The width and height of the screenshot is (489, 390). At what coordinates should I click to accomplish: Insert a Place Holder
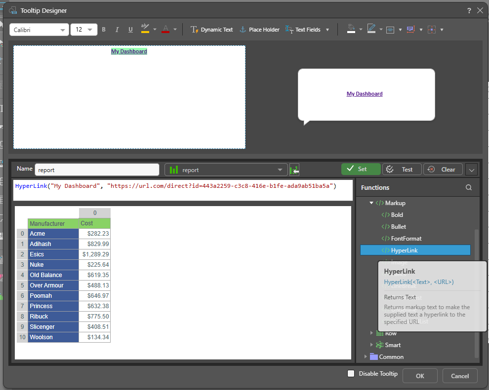tap(259, 30)
